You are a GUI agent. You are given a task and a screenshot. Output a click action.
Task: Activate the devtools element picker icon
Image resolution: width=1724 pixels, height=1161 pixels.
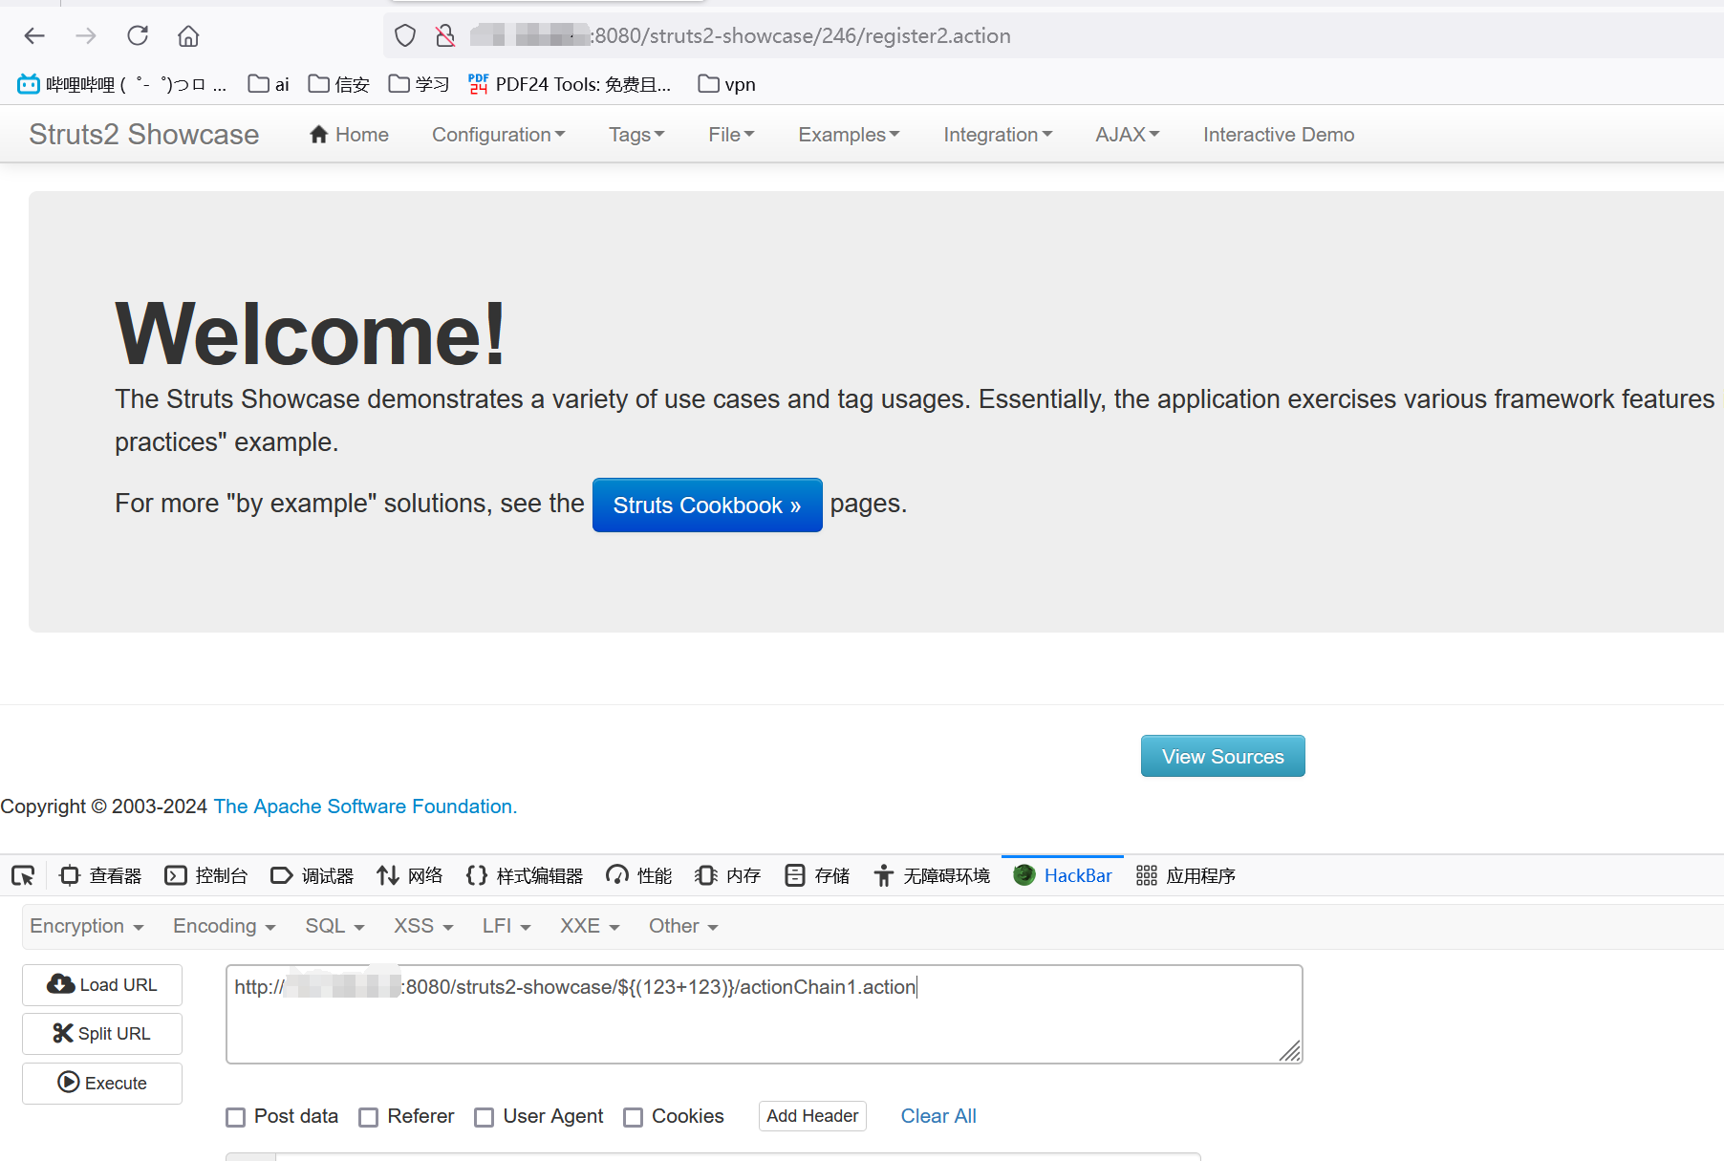point(23,875)
